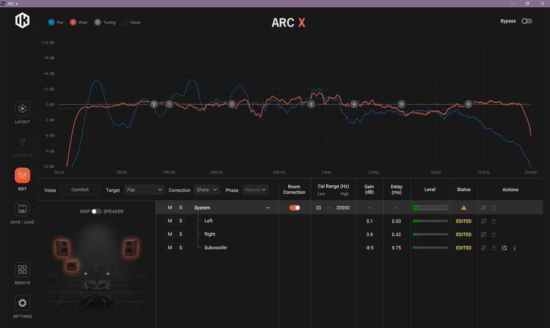Image resolution: width=550 pixels, height=328 pixels.
Task: Click the Cal Range high value 20000
Action: coord(342,208)
